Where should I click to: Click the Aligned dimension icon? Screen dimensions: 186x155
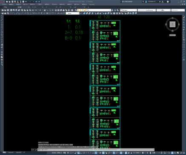[14, 13]
